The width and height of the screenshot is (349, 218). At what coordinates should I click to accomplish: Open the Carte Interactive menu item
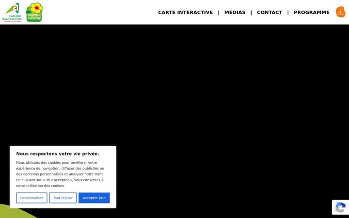(185, 13)
